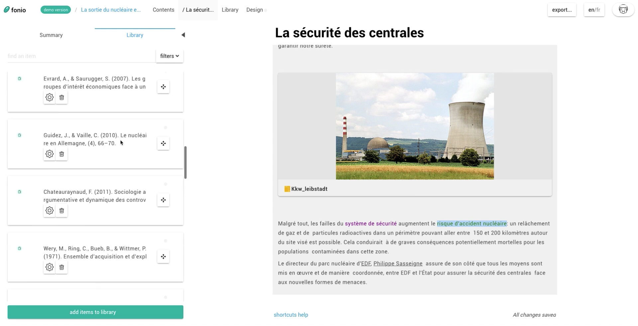Toggle selection dot on the Chateauraynaud card

(165, 184)
